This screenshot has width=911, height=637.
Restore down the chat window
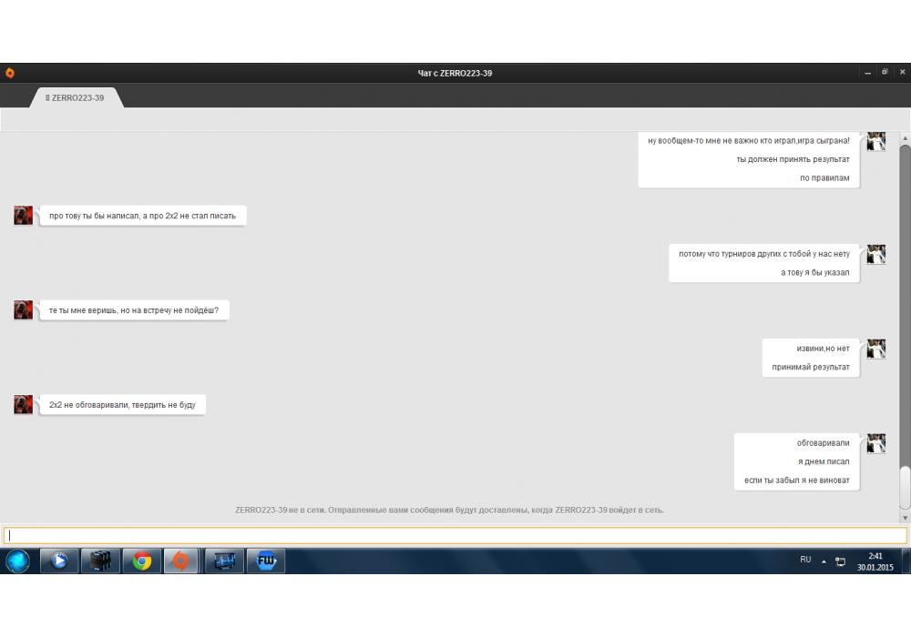884,73
